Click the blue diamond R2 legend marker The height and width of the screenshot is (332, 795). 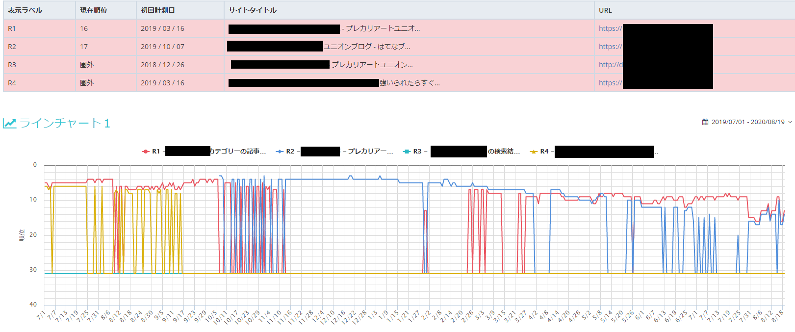tap(280, 152)
